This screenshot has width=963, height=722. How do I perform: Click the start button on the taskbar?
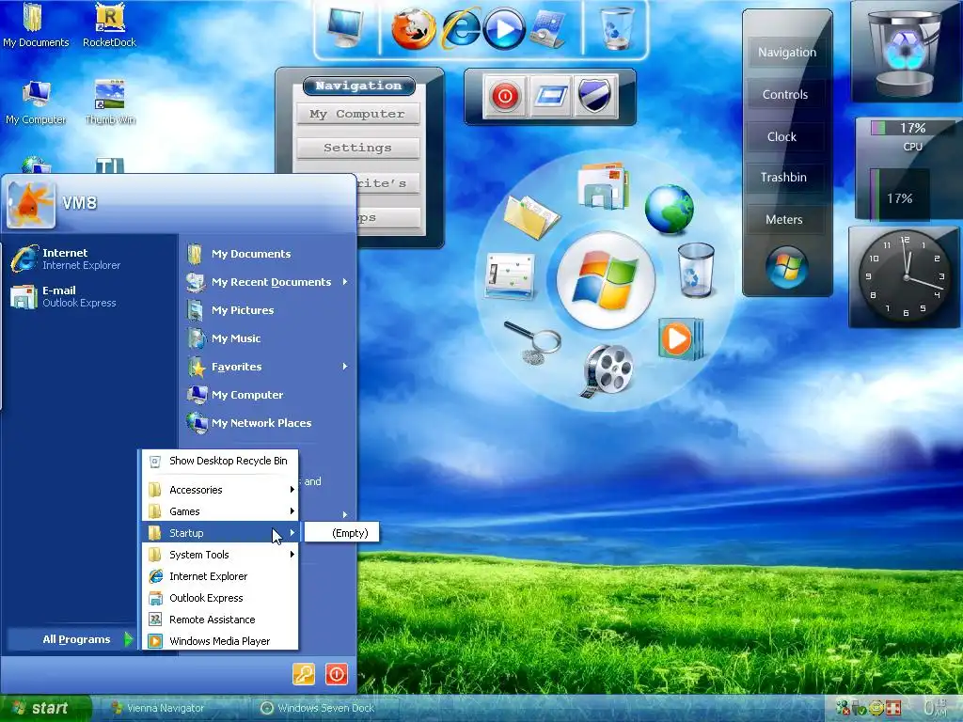[x=45, y=708]
